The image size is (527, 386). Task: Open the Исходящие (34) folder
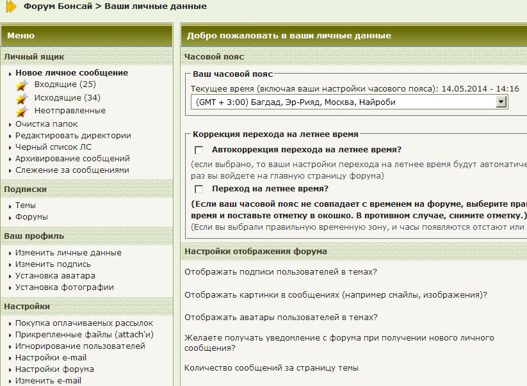click(67, 98)
